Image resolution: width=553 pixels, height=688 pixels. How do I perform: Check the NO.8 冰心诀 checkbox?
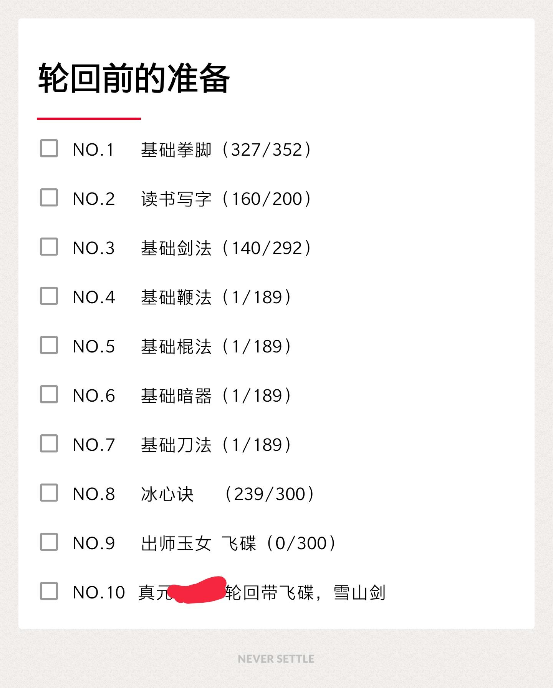point(49,493)
